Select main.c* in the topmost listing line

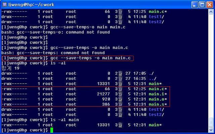tap(158, 12)
